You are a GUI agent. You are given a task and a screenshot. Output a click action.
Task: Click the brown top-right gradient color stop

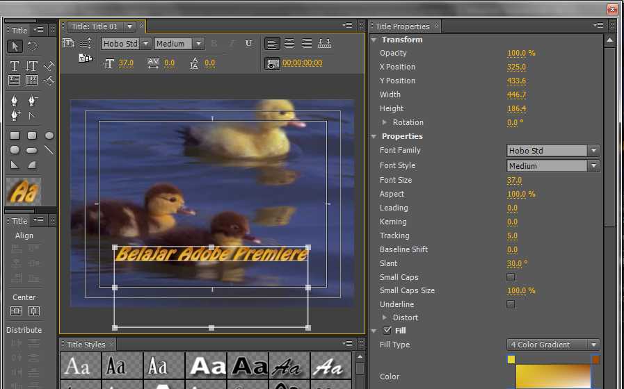595,360
